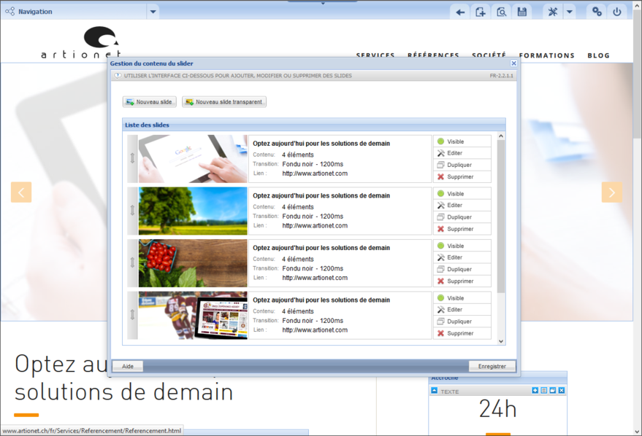Click the power logout icon
Viewport: 642px width, 436px height.
617,12
